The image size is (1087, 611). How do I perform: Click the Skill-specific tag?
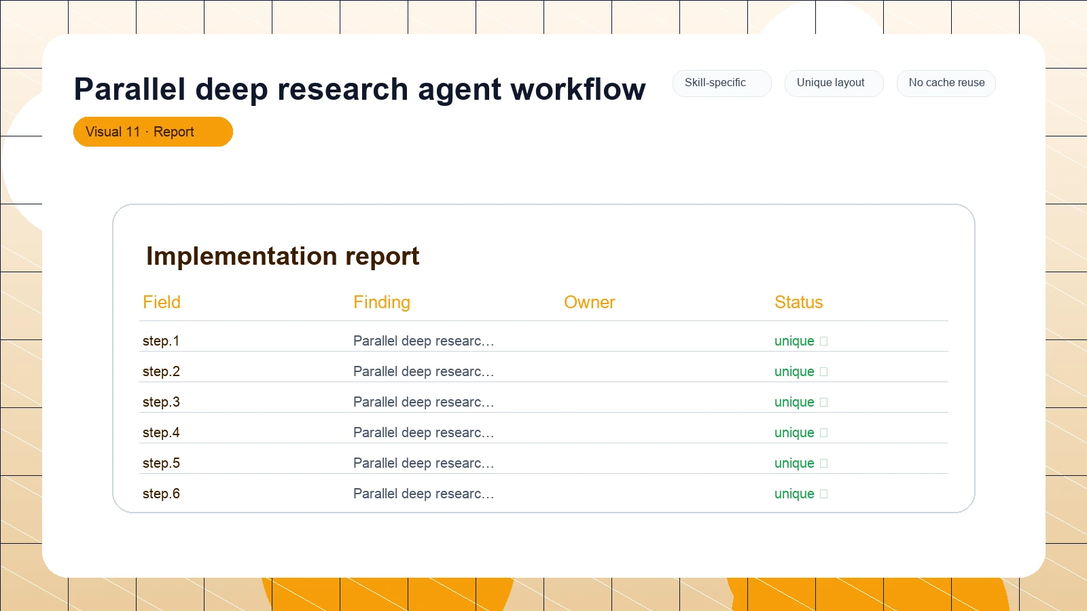coord(721,83)
